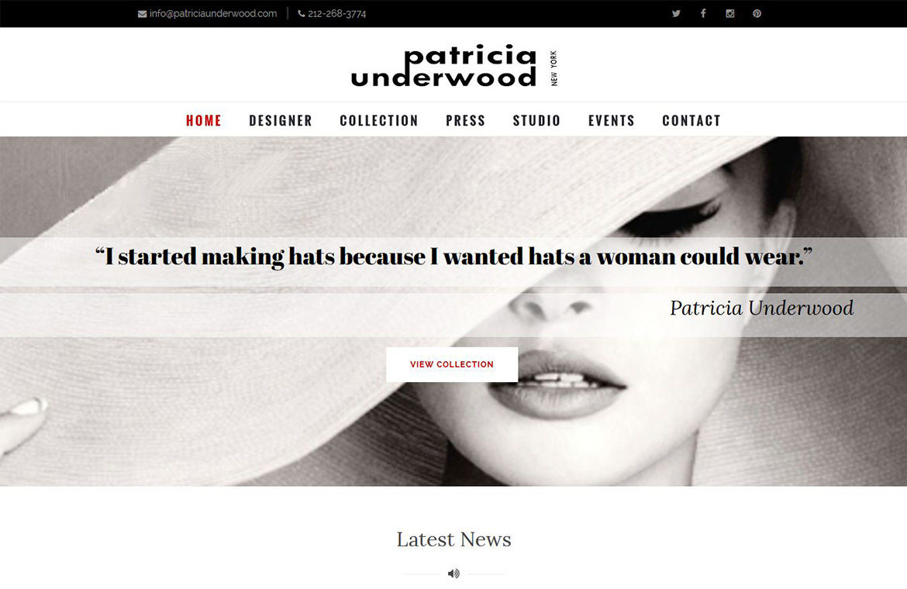
Task: Open the Contact menu item
Action: 691,120
